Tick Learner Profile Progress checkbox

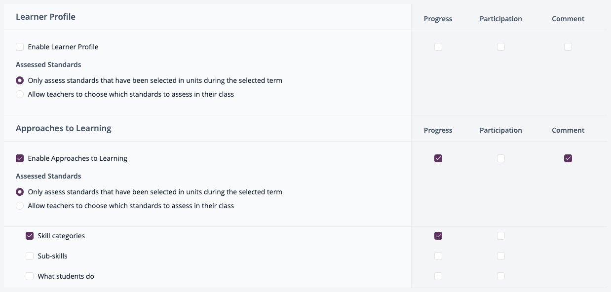pos(438,47)
